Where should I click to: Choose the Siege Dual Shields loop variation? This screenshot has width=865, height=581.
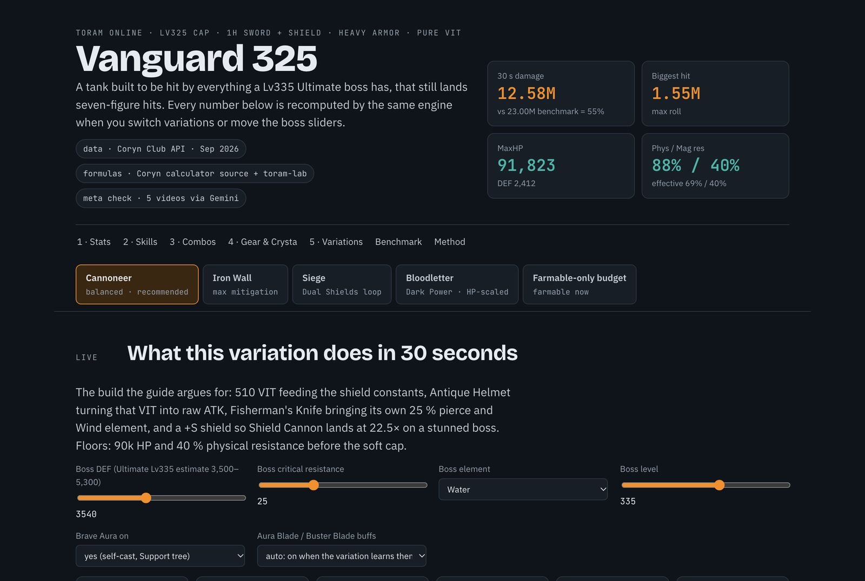[x=342, y=284]
